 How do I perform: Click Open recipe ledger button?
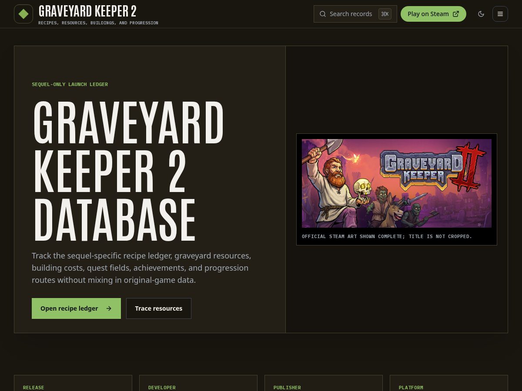pos(76,308)
